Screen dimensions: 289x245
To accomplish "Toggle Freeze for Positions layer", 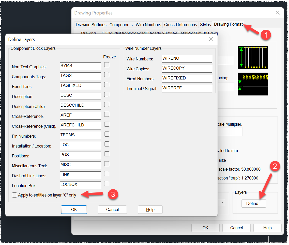I will pos(107,154).
